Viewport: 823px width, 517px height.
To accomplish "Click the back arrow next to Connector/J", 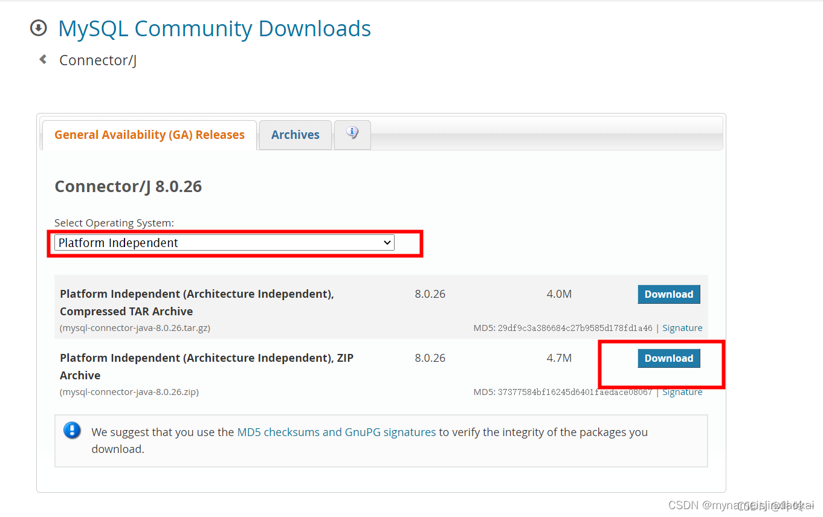I will [43, 59].
